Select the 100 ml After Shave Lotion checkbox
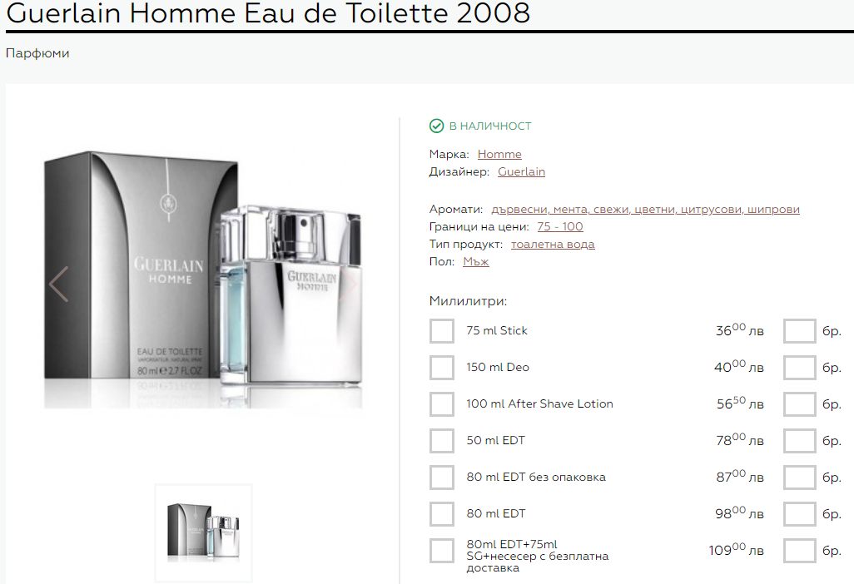 442,403
